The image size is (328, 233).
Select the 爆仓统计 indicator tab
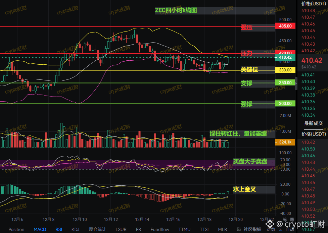point(97,229)
